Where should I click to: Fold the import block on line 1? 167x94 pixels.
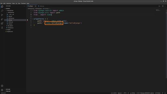(x=33, y=10)
